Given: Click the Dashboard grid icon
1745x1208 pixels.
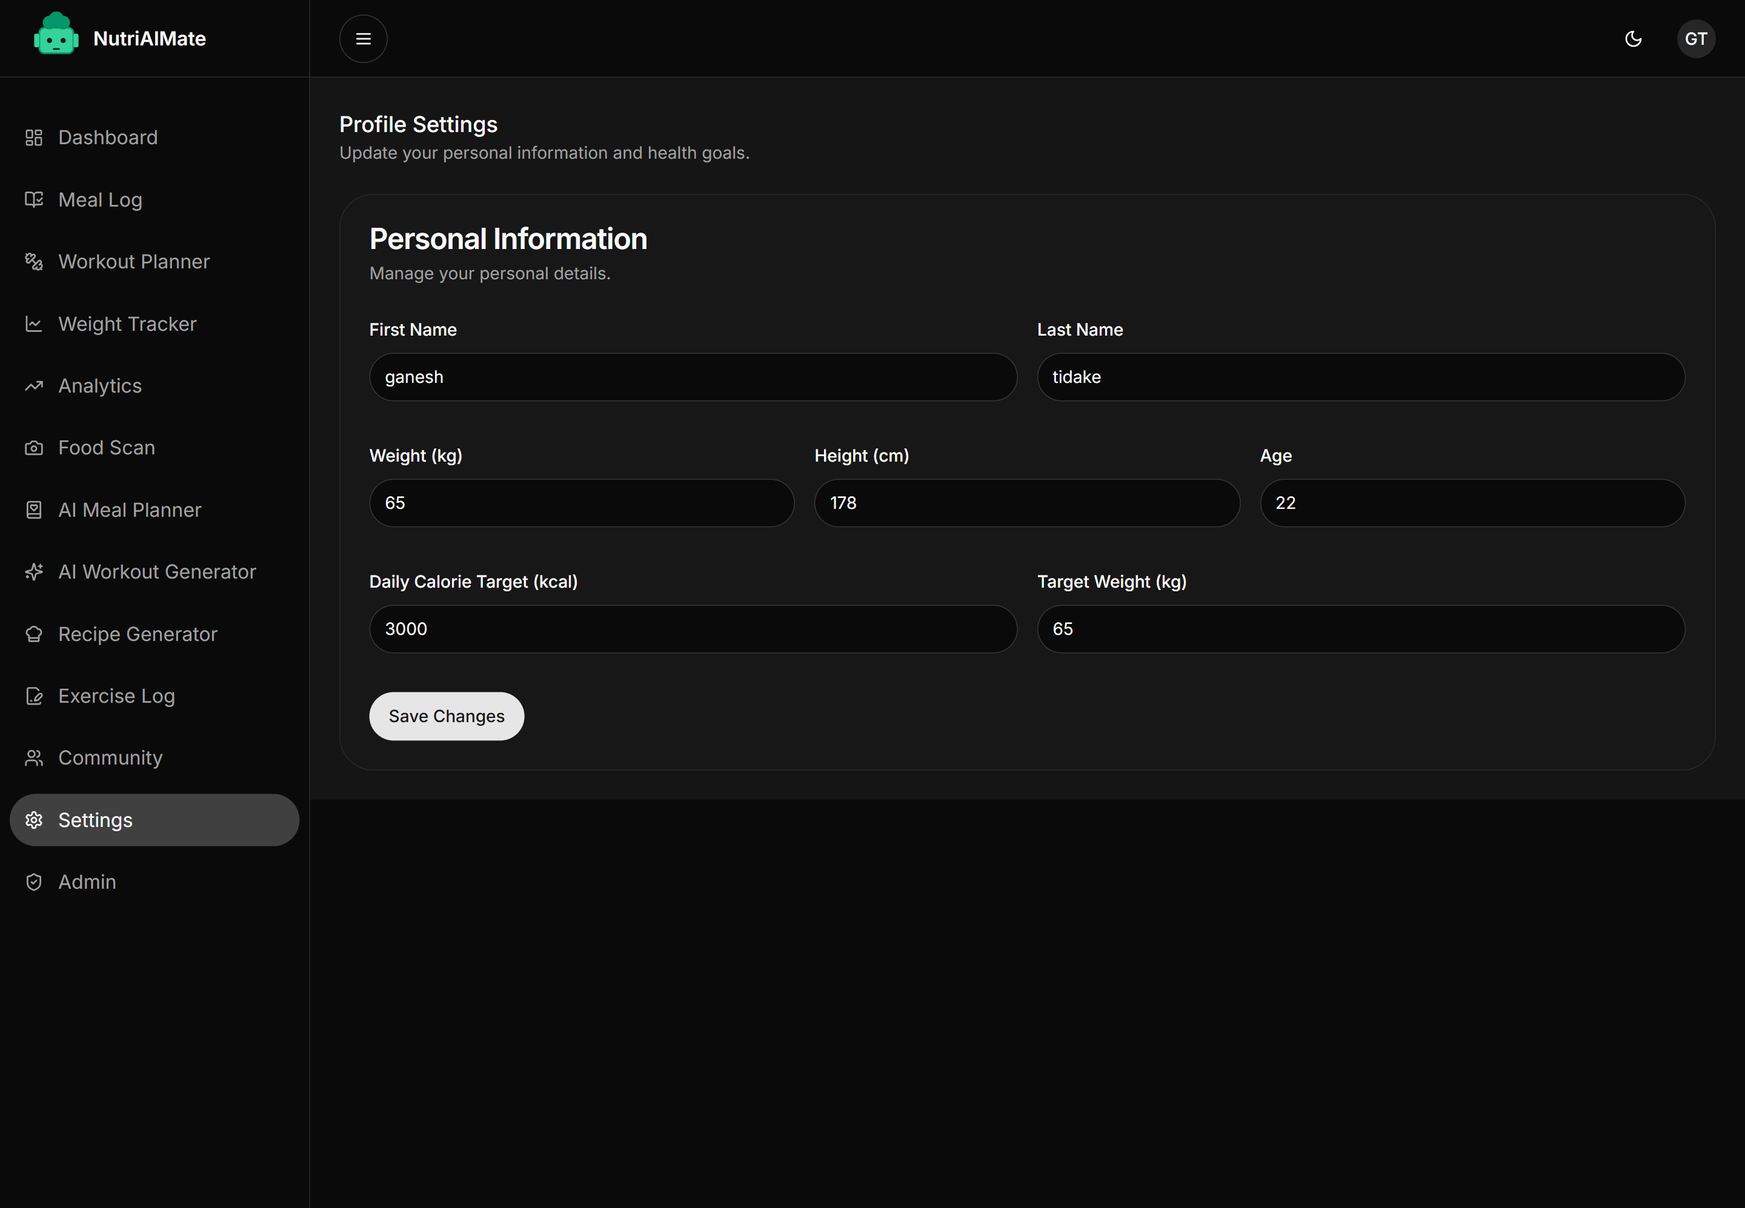Looking at the screenshot, I should [34, 138].
